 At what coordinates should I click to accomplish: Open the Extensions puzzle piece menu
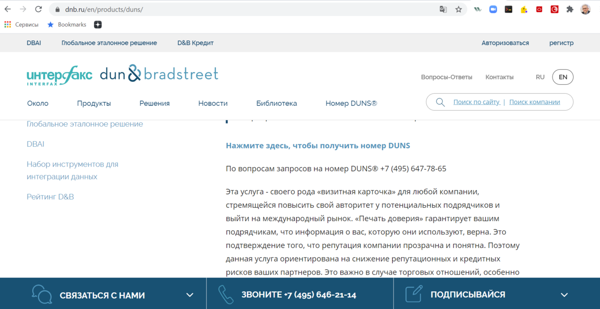tap(570, 9)
